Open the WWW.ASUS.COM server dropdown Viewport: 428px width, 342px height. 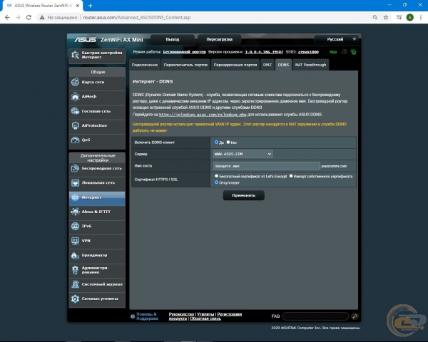(x=243, y=154)
